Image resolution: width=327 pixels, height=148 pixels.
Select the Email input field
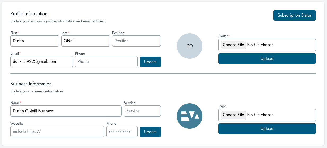tap(42, 62)
